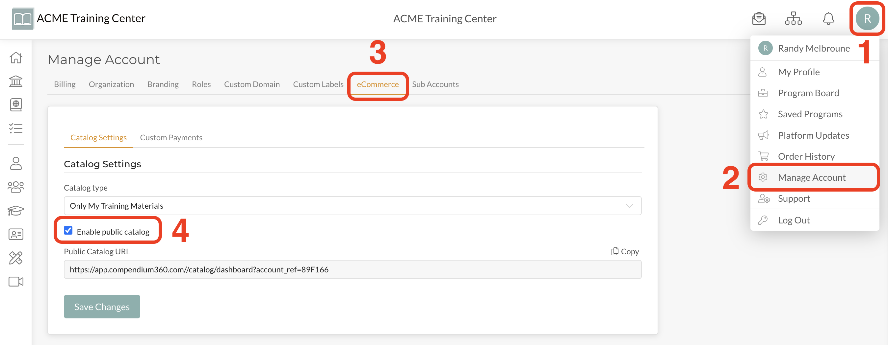Open the catalog book icon in sidebar

(x=15, y=105)
